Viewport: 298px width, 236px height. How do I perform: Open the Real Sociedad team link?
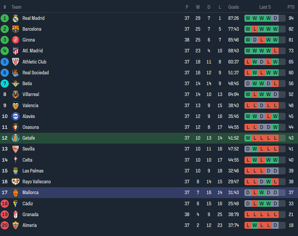pos(36,73)
